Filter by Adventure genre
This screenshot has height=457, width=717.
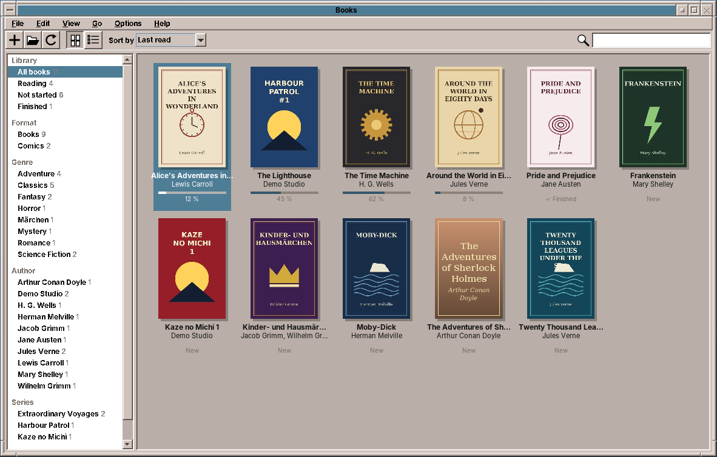coord(66,174)
